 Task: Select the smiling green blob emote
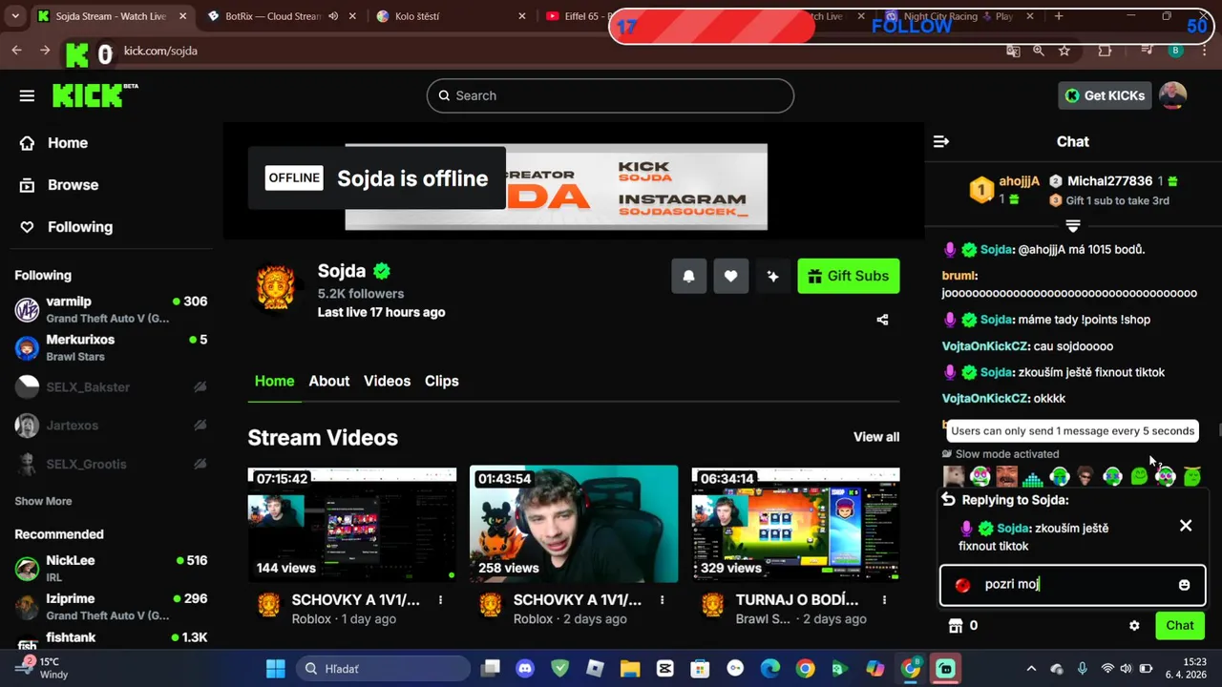coord(1139,475)
